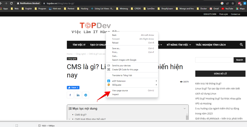The image size is (247, 127).
Task: Open the Linux là gì? sidebar article
Action: 217,91
